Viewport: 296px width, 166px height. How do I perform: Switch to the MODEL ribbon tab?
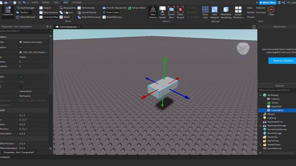coord(46,2)
